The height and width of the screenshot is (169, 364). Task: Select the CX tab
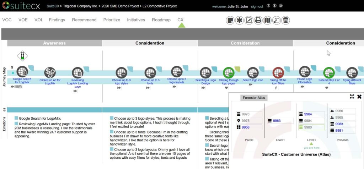[x=181, y=20]
